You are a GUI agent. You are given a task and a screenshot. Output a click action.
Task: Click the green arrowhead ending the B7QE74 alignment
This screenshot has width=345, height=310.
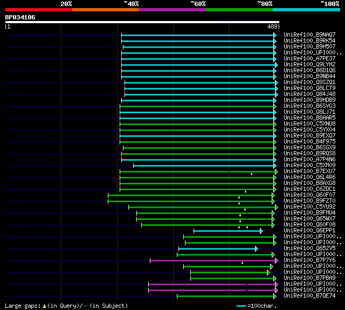point(275,297)
